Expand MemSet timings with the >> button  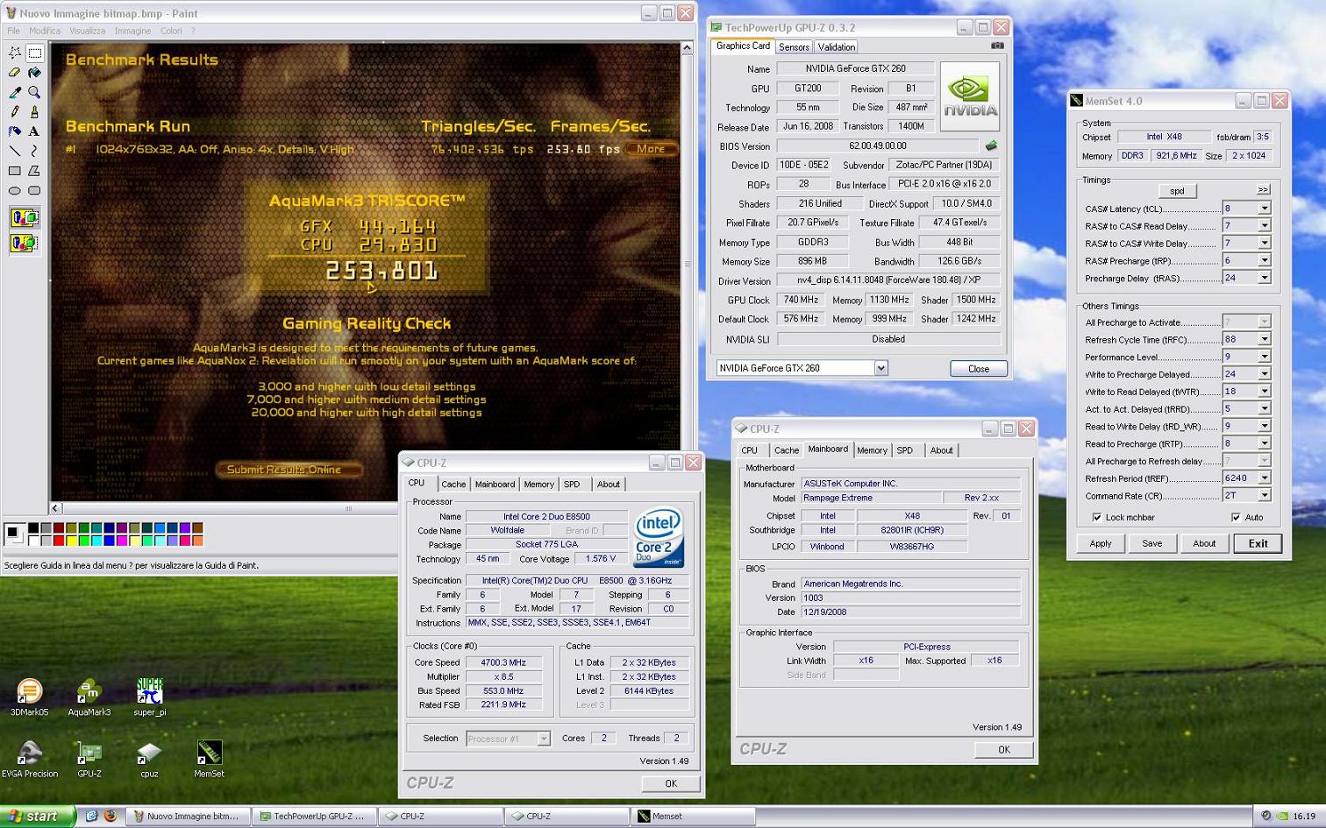(1263, 189)
